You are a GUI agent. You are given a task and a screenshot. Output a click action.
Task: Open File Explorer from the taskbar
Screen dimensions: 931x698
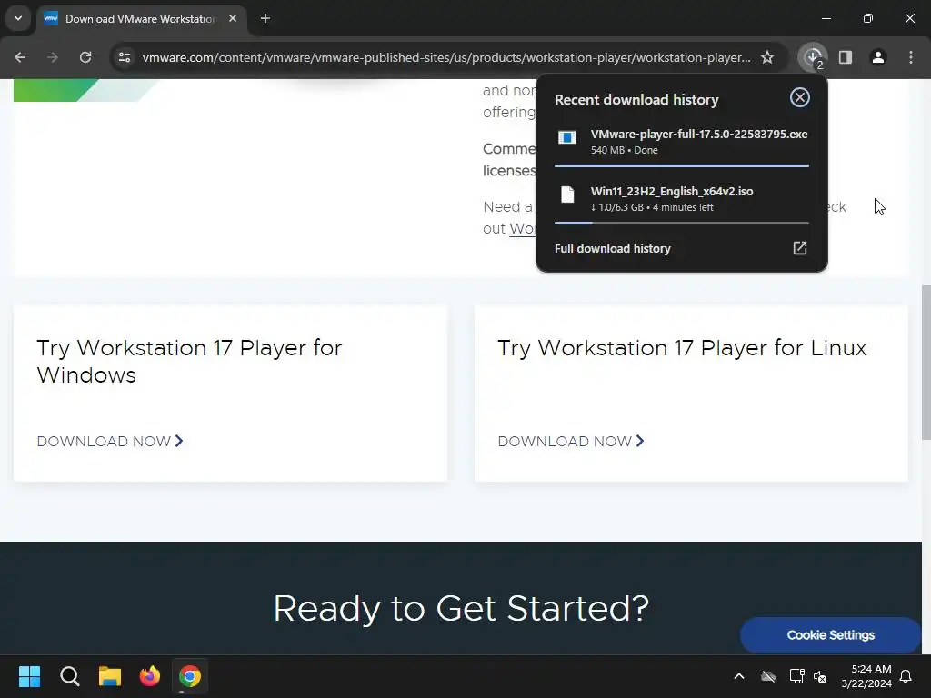click(x=110, y=676)
